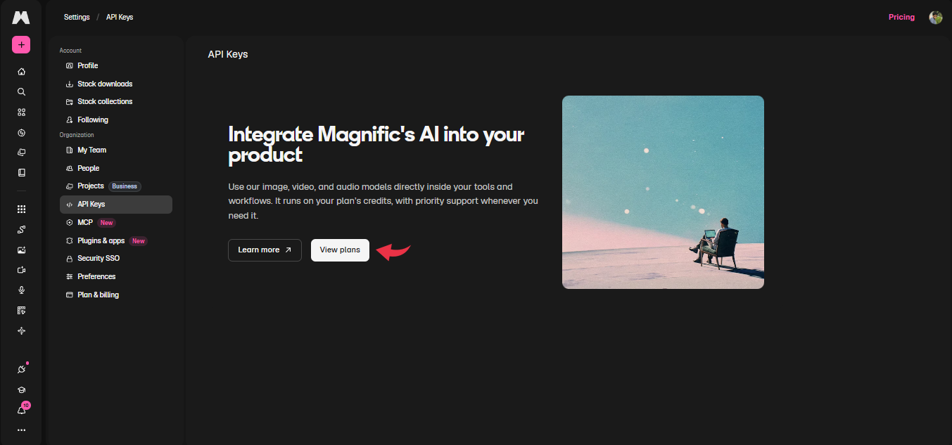This screenshot has height=445, width=952.
Task: Click the man-in-chair illustration
Action: pyautogui.click(x=663, y=192)
